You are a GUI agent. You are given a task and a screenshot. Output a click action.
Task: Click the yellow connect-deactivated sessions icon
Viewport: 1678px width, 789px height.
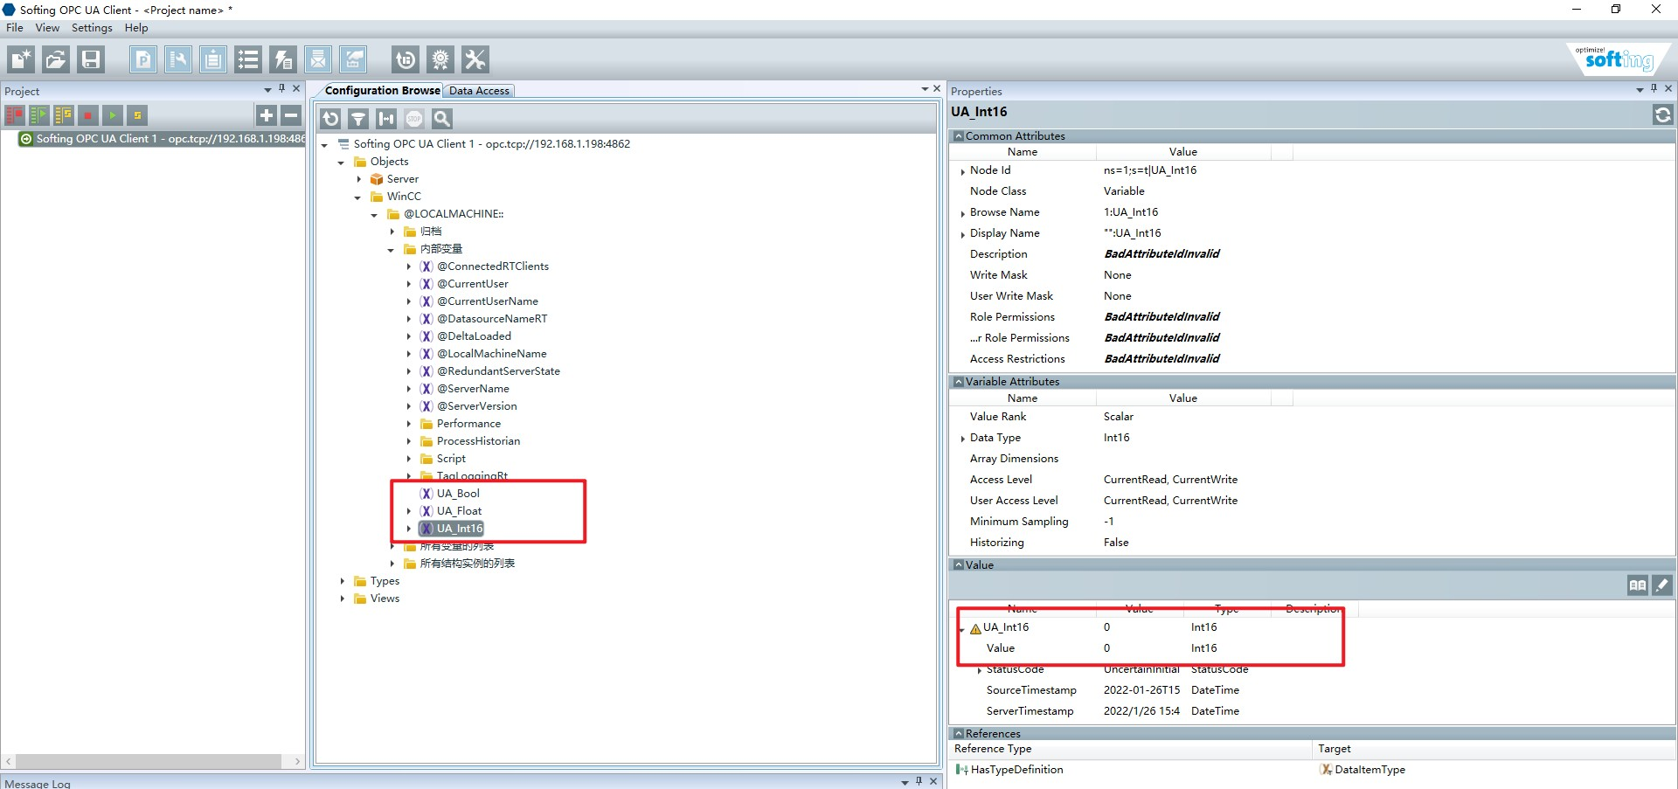point(64,114)
